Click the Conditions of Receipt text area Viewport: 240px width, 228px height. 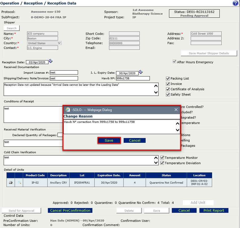click(33, 114)
